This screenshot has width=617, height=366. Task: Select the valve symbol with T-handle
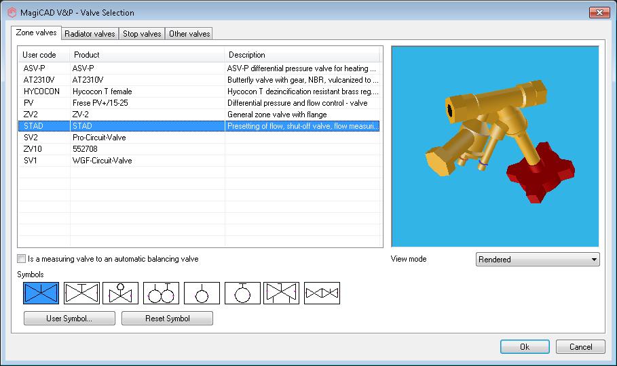pyautogui.click(x=81, y=293)
